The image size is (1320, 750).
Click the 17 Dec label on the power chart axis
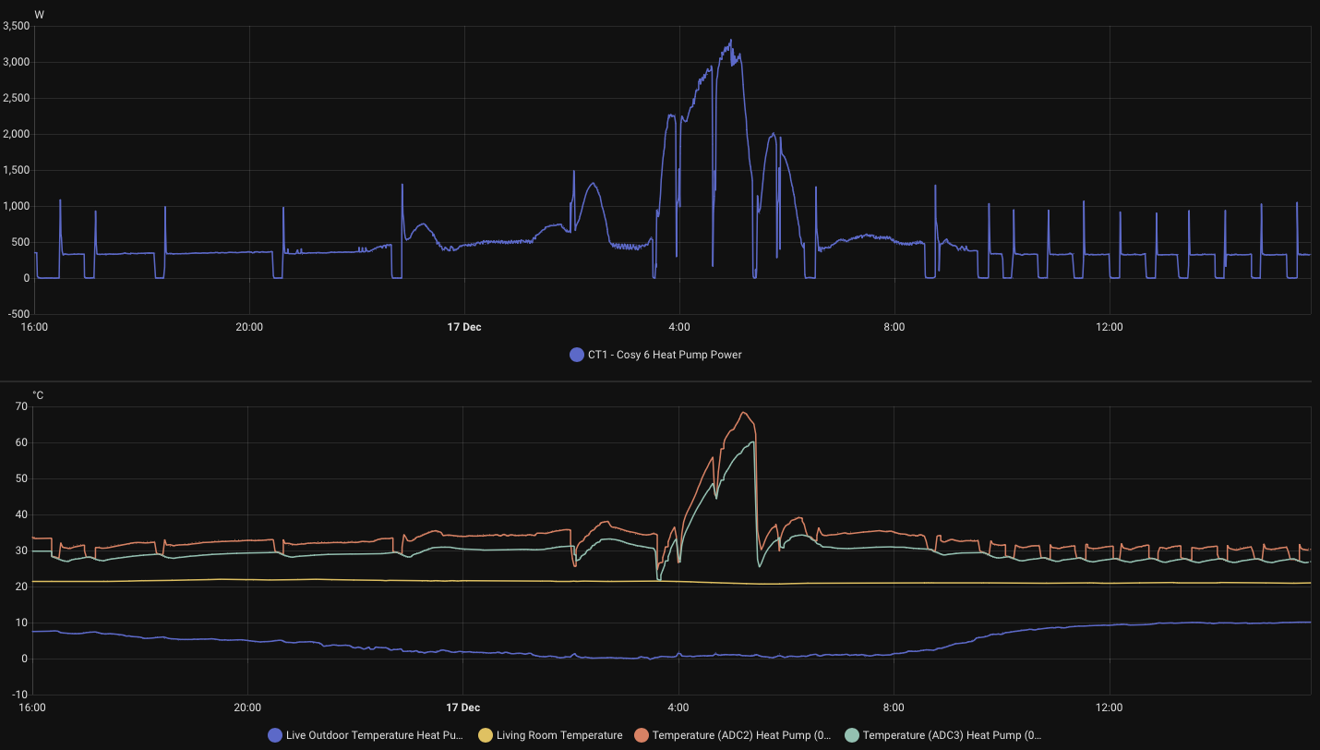(463, 327)
